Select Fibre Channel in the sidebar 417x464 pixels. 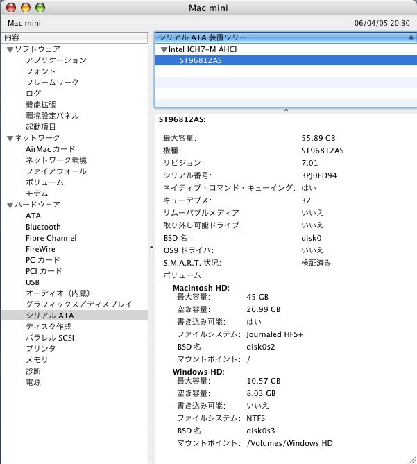pyautogui.click(x=51, y=238)
